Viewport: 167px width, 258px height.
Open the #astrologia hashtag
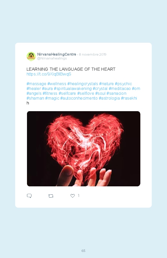click(x=109, y=98)
